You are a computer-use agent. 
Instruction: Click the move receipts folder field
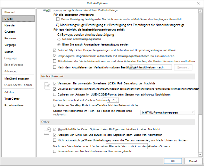(x=150, y=67)
